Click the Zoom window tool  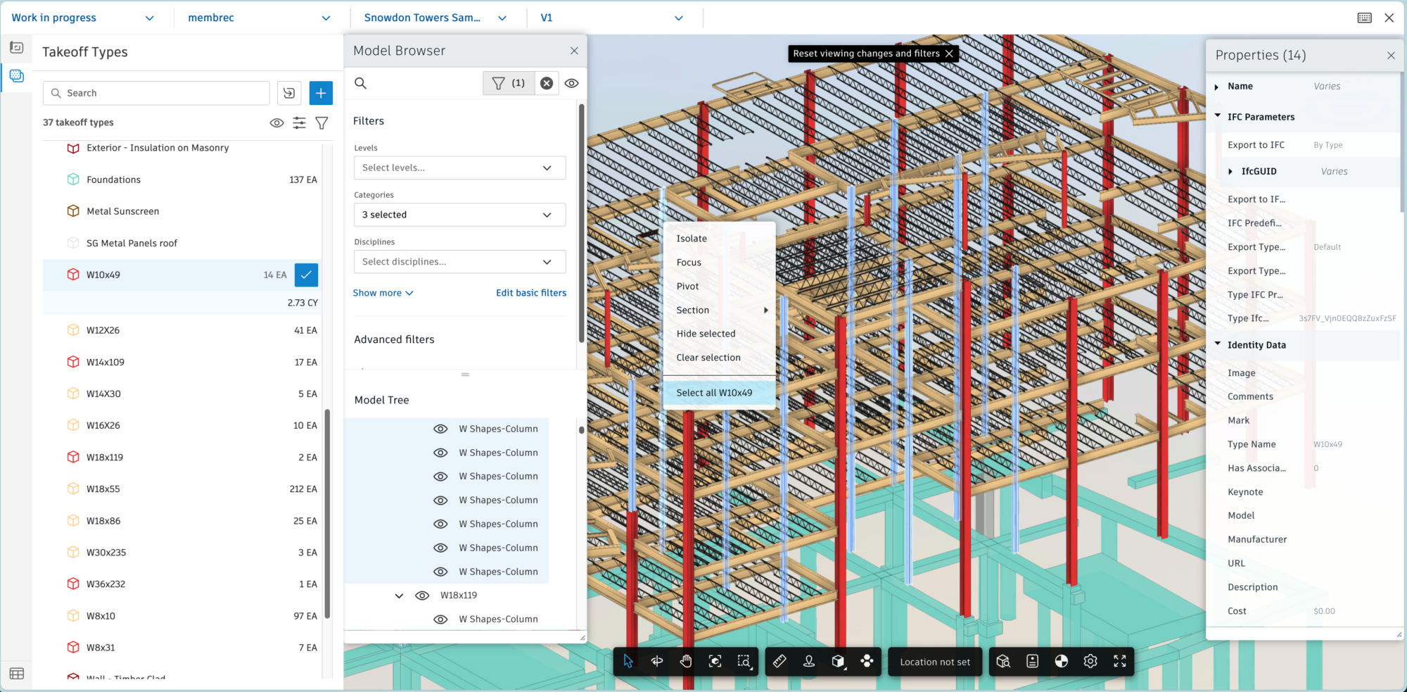click(744, 661)
